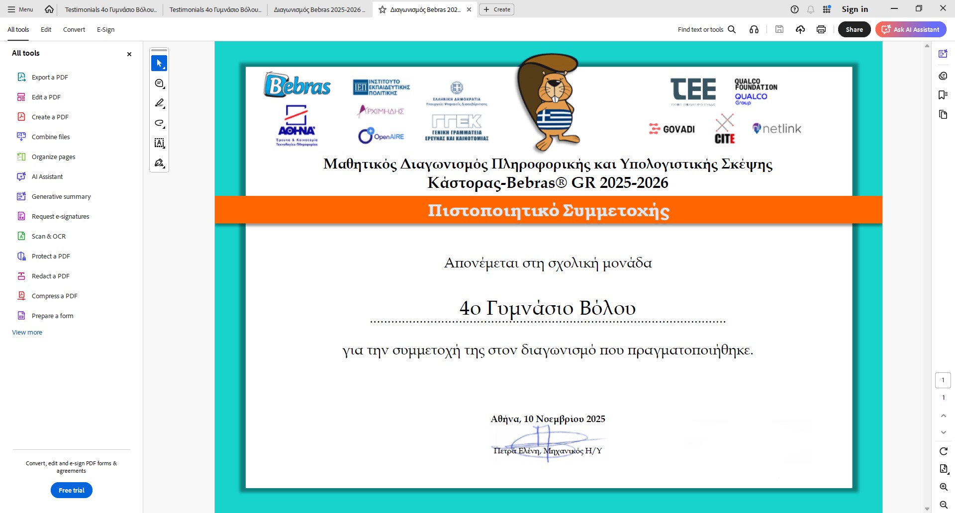Rotate the page using rotate icon
955x513 pixels.
tap(943, 451)
